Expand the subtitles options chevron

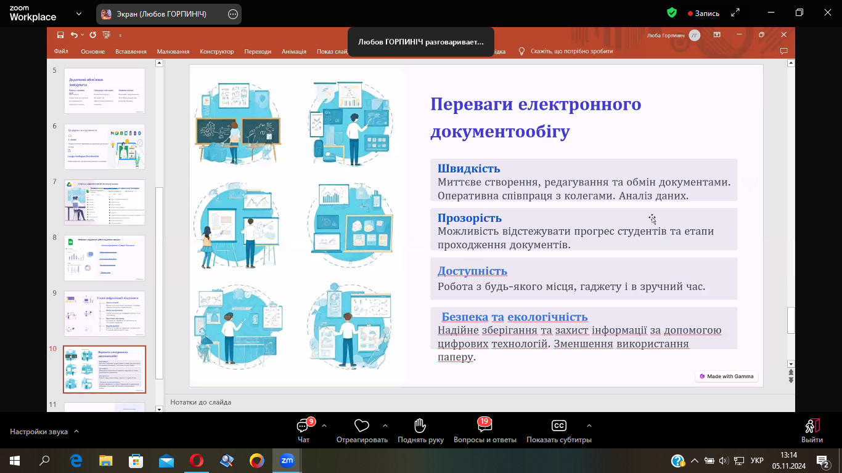pos(589,426)
